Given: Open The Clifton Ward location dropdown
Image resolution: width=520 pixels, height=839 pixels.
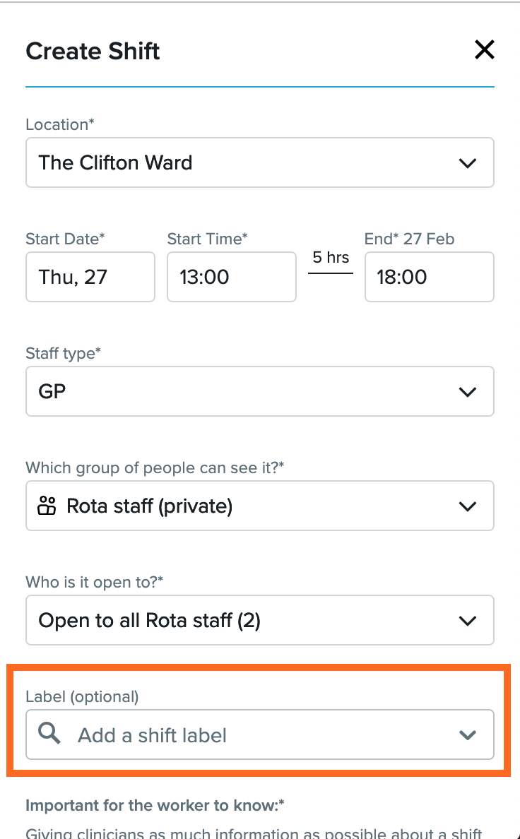Looking at the screenshot, I should click(x=260, y=162).
